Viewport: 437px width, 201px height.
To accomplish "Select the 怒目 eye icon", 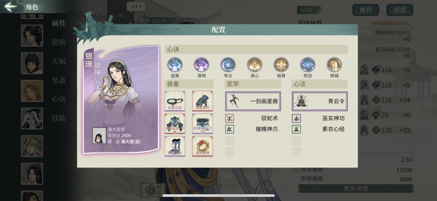I will tap(308, 65).
